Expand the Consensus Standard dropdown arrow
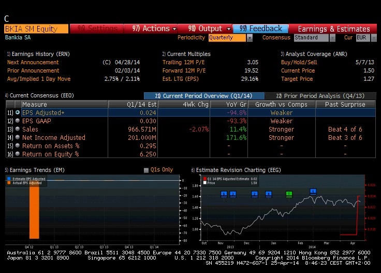 [332, 38]
